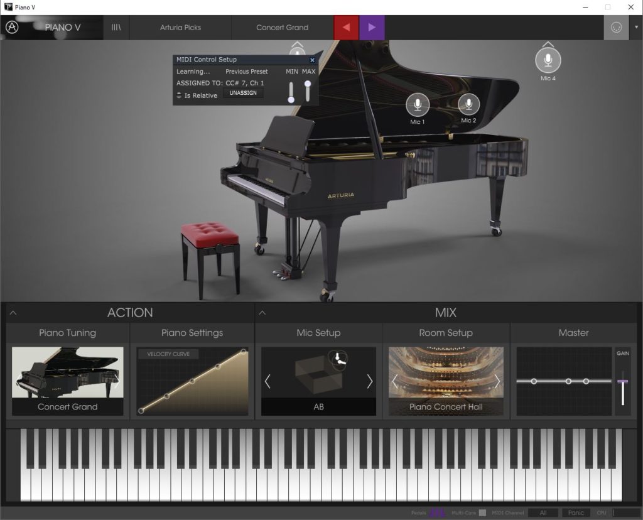Click the UNASSIGN button
Image resolution: width=643 pixels, height=520 pixels.
coord(243,93)
